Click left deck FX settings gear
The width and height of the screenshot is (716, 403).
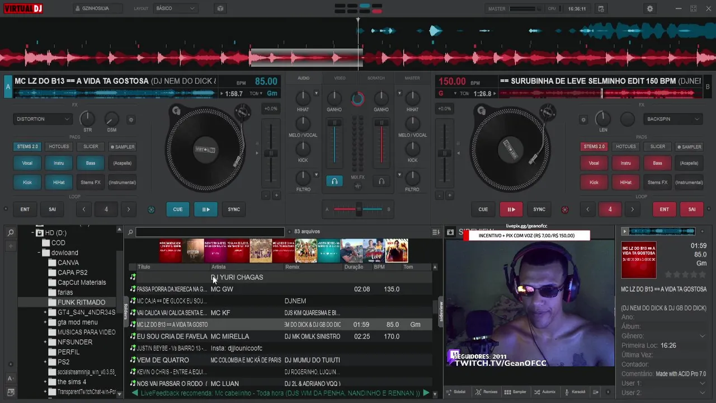point(131,119)
